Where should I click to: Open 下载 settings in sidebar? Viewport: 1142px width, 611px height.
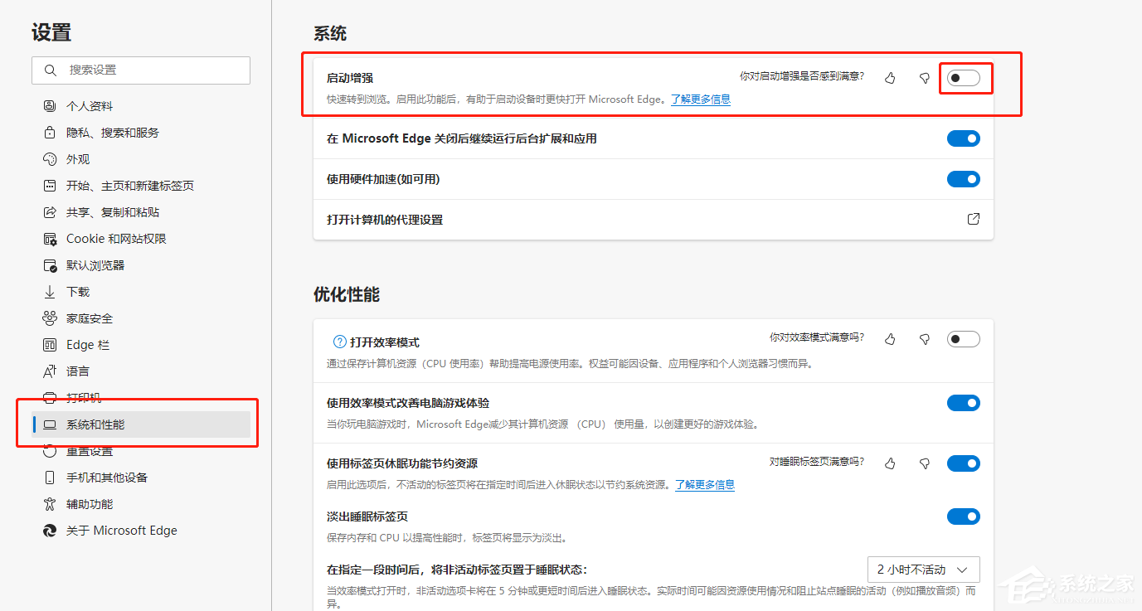(x=78, y=292)
